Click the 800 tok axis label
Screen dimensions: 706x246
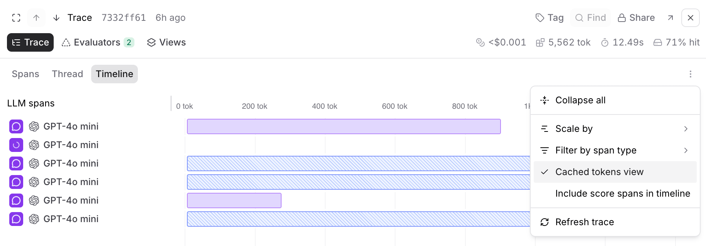[465, 106]
